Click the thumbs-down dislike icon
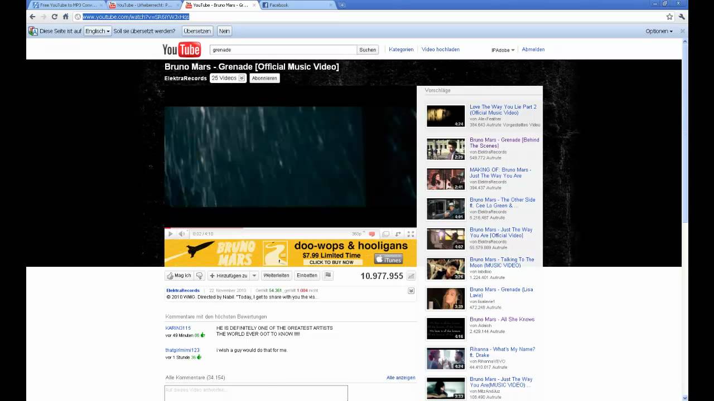714x401 pixels. [199, 276]
